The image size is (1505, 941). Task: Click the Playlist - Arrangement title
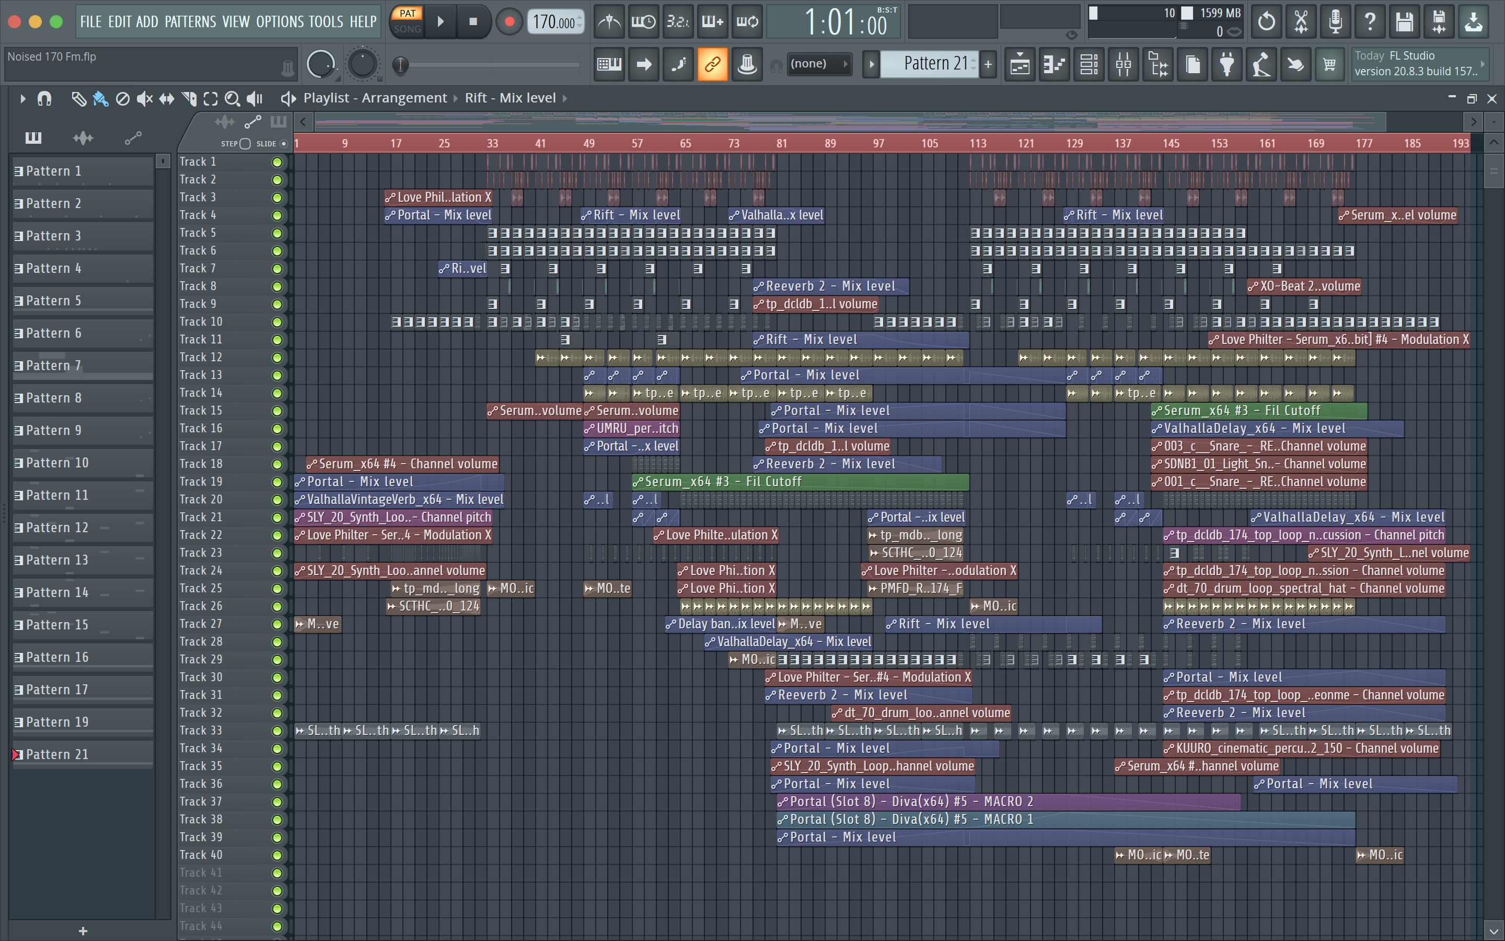coord(375,98)
